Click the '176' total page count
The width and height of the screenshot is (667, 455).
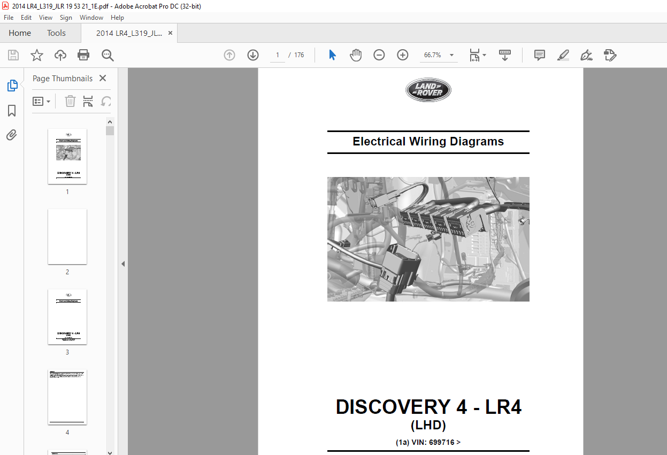[299, 55]
